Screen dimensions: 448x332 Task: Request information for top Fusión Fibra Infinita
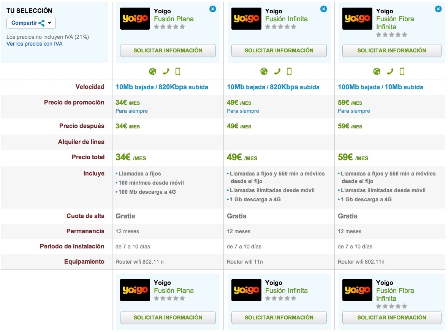(x=391, y=51)
